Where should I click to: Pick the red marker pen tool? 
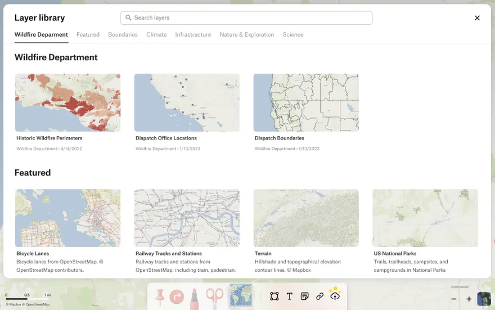click(194, 298)
